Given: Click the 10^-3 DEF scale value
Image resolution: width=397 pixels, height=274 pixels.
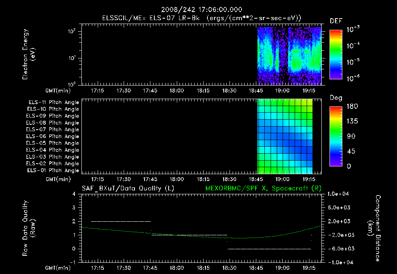Looking at the screenshot, I should coord(353,29).
